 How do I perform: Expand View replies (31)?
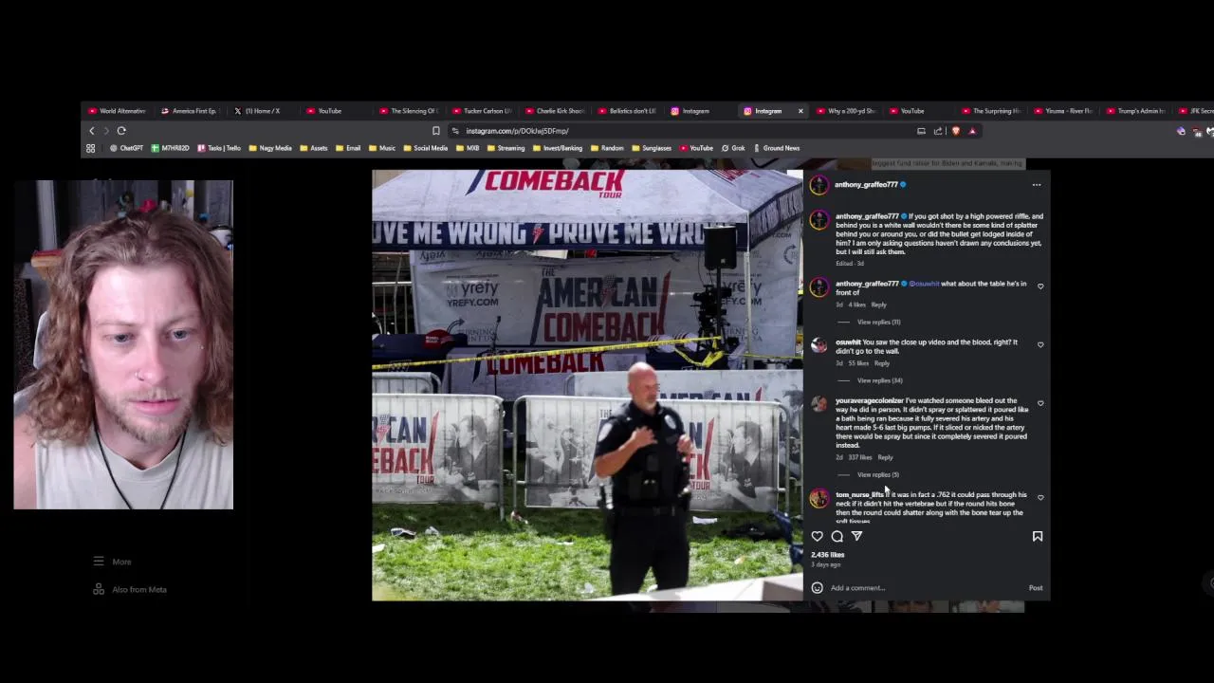click(x=879, y=322)
